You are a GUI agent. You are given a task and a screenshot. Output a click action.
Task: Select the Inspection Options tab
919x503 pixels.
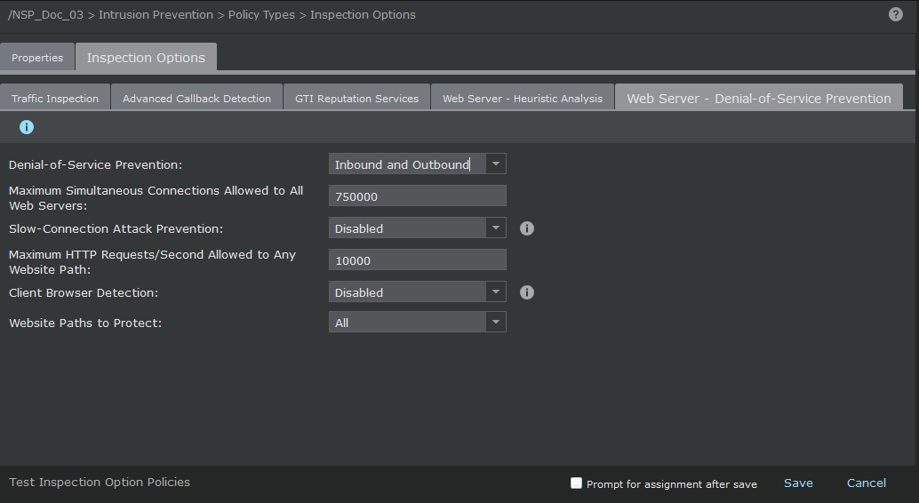pos(146,57)
